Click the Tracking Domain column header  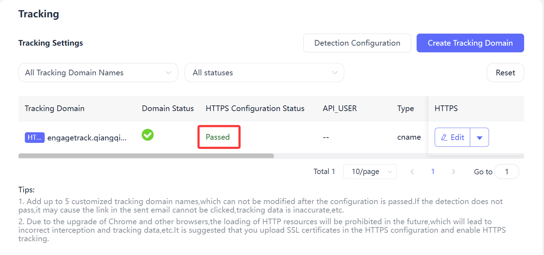tap(55, 108)
